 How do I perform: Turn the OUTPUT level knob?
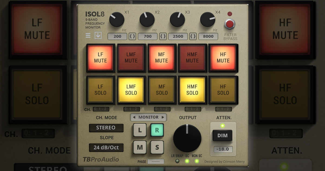[x=187, y=138]
